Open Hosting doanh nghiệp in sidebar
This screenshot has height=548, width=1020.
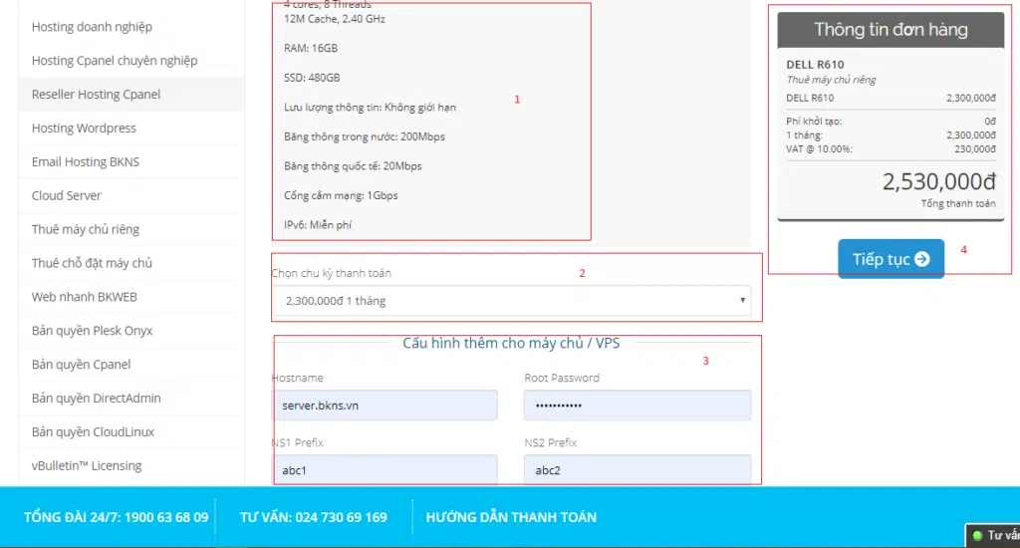point(131,27)
